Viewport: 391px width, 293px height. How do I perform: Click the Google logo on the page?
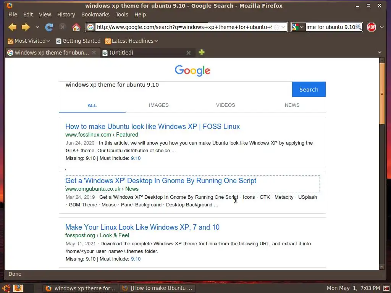(x=192, y=71)
